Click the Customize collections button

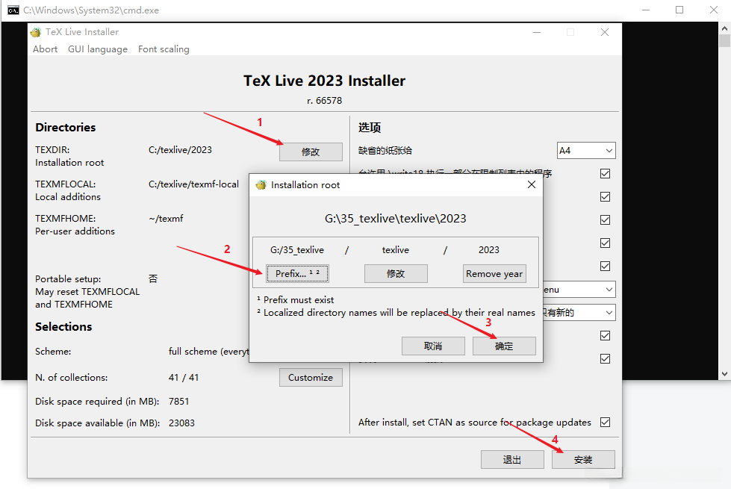click(x=311, y=378)
